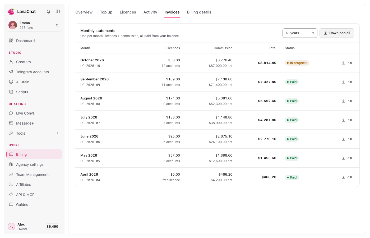Click the In progress status badge
Viewport: 370px width, 238px height.
[x=297, y=63]
